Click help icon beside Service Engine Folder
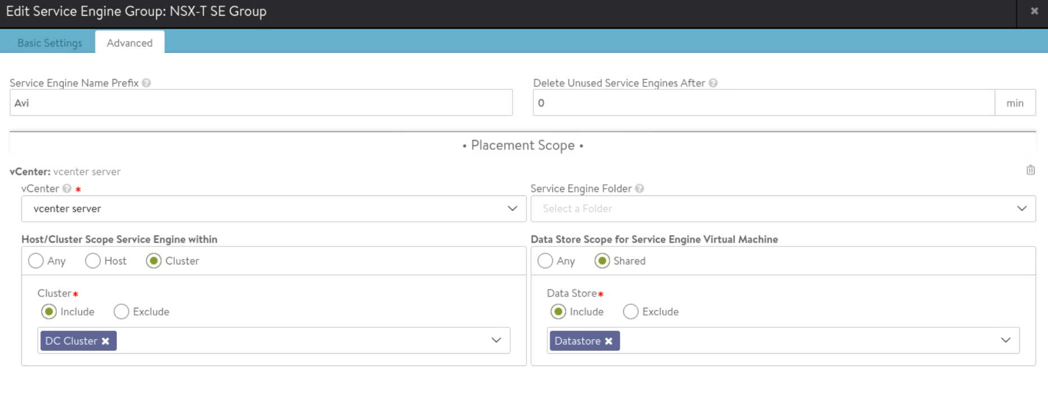Viewport: 1048px width, 393px height. coord(639,189)
